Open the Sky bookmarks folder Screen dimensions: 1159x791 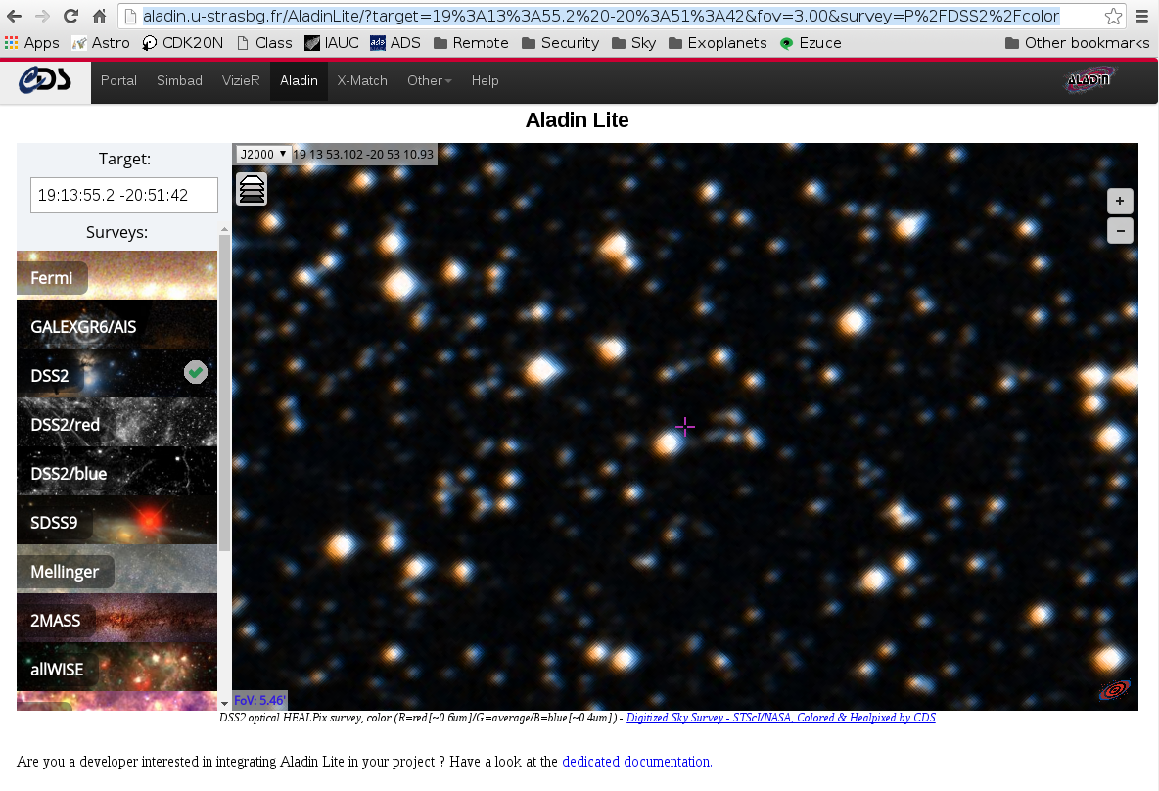[x=634, y=43]
